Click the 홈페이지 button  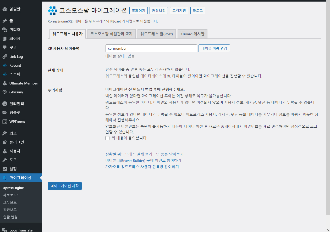click(x=139, y=11)
